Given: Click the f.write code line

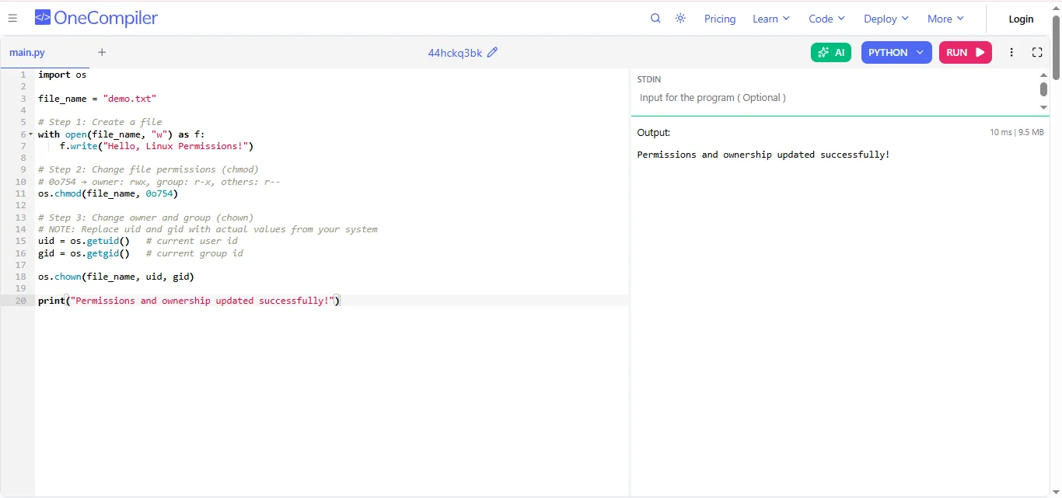Looking at the screenshot, I should (156, 146).
